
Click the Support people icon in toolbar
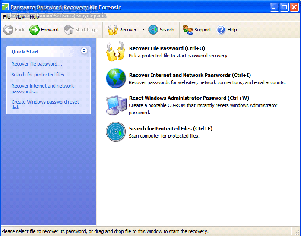[x=188, y=30]
